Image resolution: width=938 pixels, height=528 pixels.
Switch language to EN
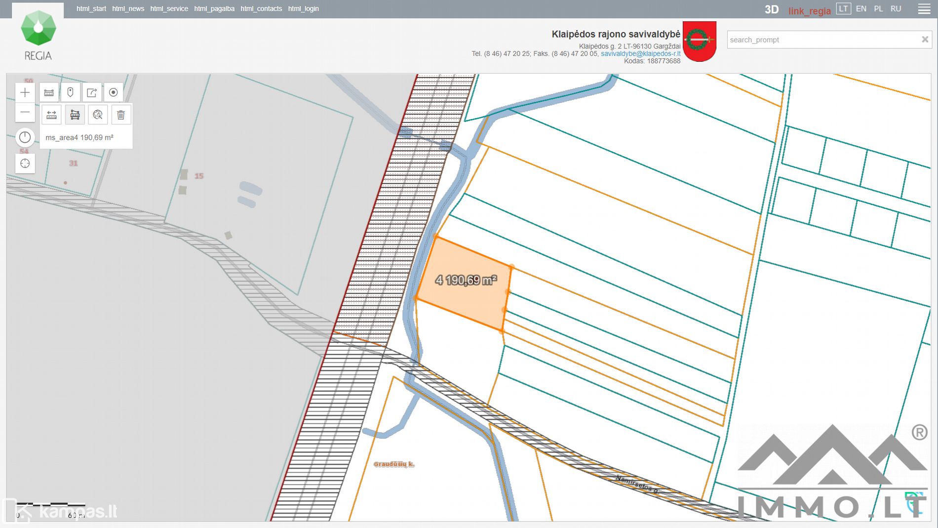(x=861, y=9)
